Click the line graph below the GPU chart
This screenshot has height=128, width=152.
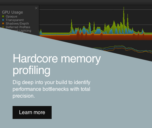[x=118, y=48]
